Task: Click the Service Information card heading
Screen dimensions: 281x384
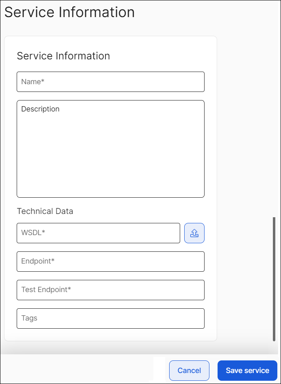Action: coord(63,56)
